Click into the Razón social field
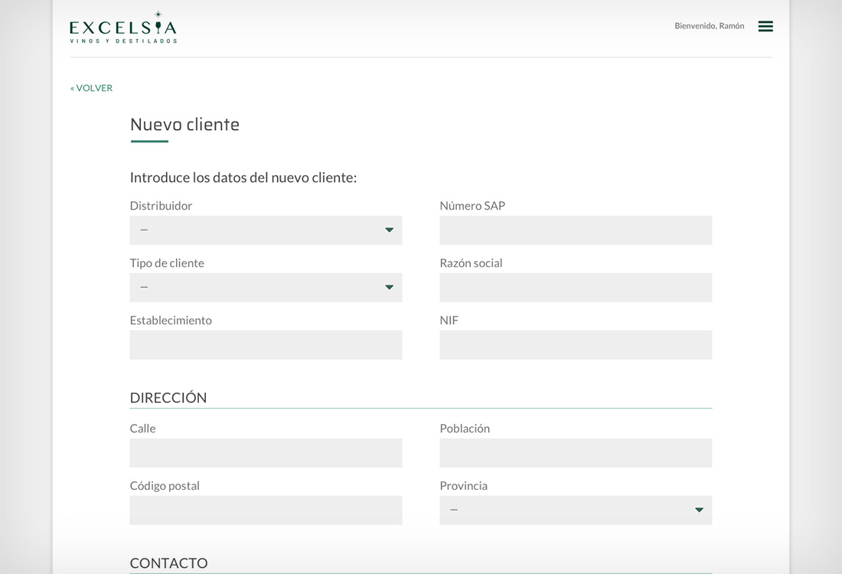Screen dimensions: 842x574 [575, 288]
